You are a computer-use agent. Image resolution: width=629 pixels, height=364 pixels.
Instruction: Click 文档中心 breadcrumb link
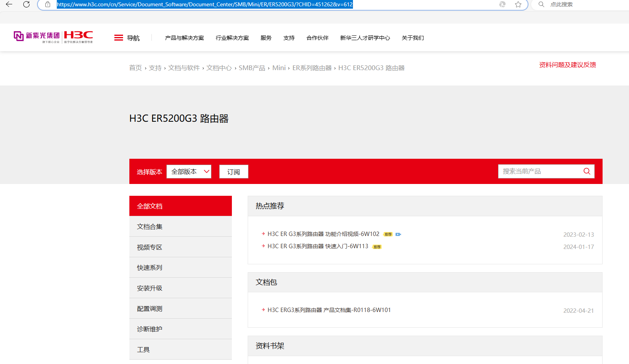pos(219,68)
